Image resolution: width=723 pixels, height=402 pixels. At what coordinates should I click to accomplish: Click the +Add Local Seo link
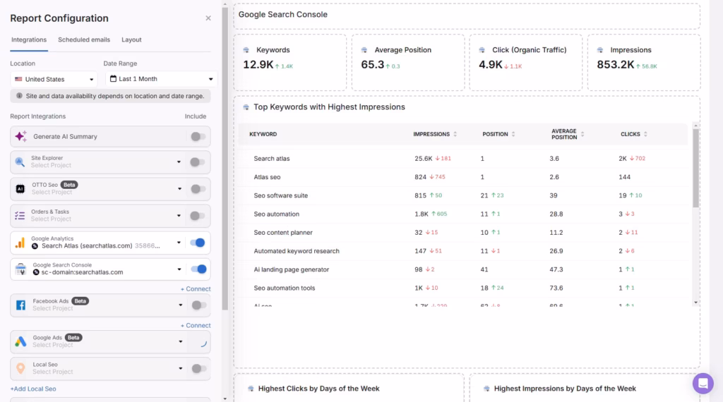pos(32,389)
